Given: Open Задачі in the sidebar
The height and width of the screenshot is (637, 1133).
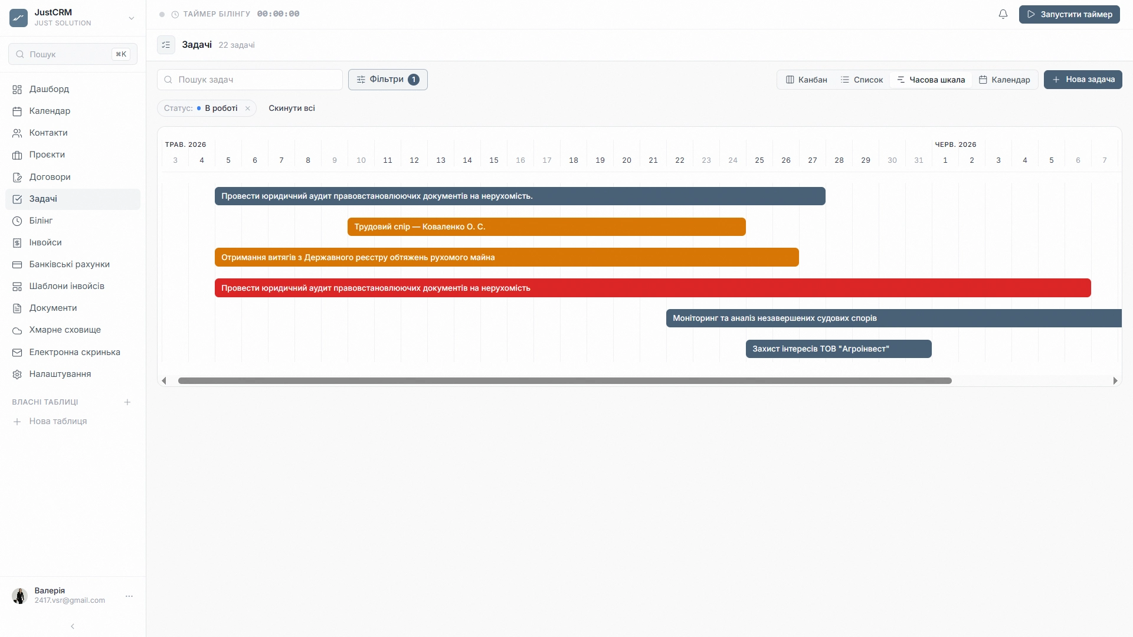Looking at the screenshot, I should pyautogui.click(x=73, y=199).
